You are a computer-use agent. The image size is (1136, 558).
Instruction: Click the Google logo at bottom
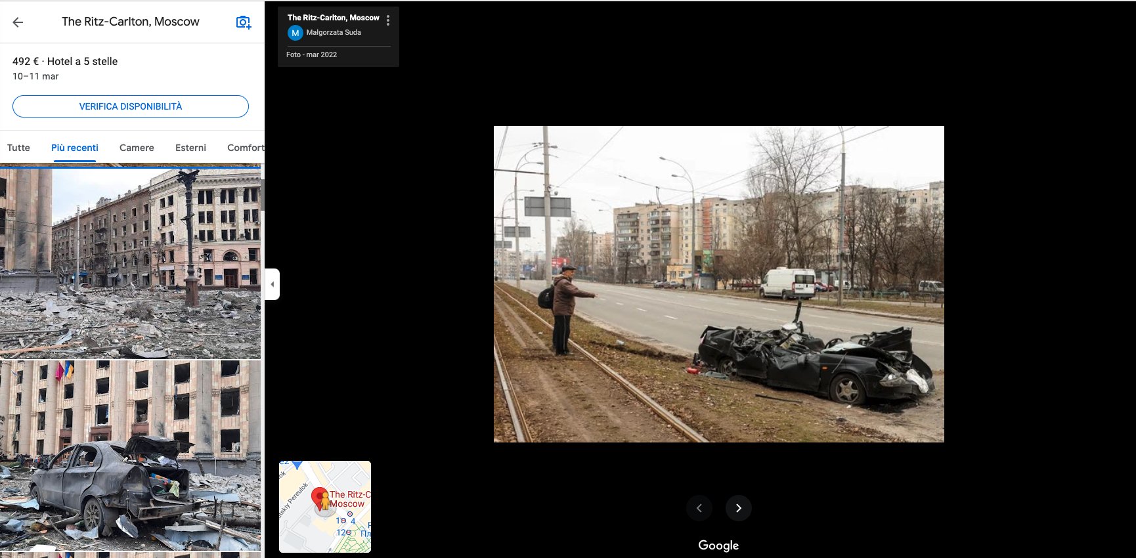pos(718,546)
